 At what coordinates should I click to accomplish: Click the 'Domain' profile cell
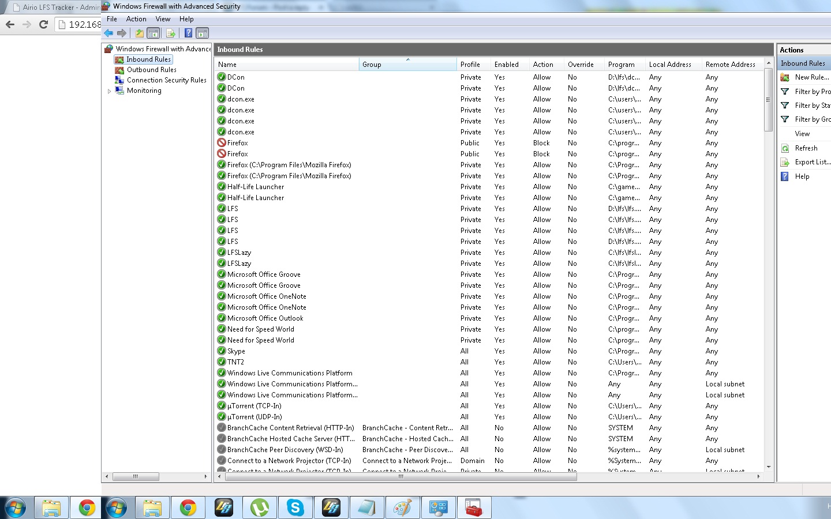[x=472, y=461]
